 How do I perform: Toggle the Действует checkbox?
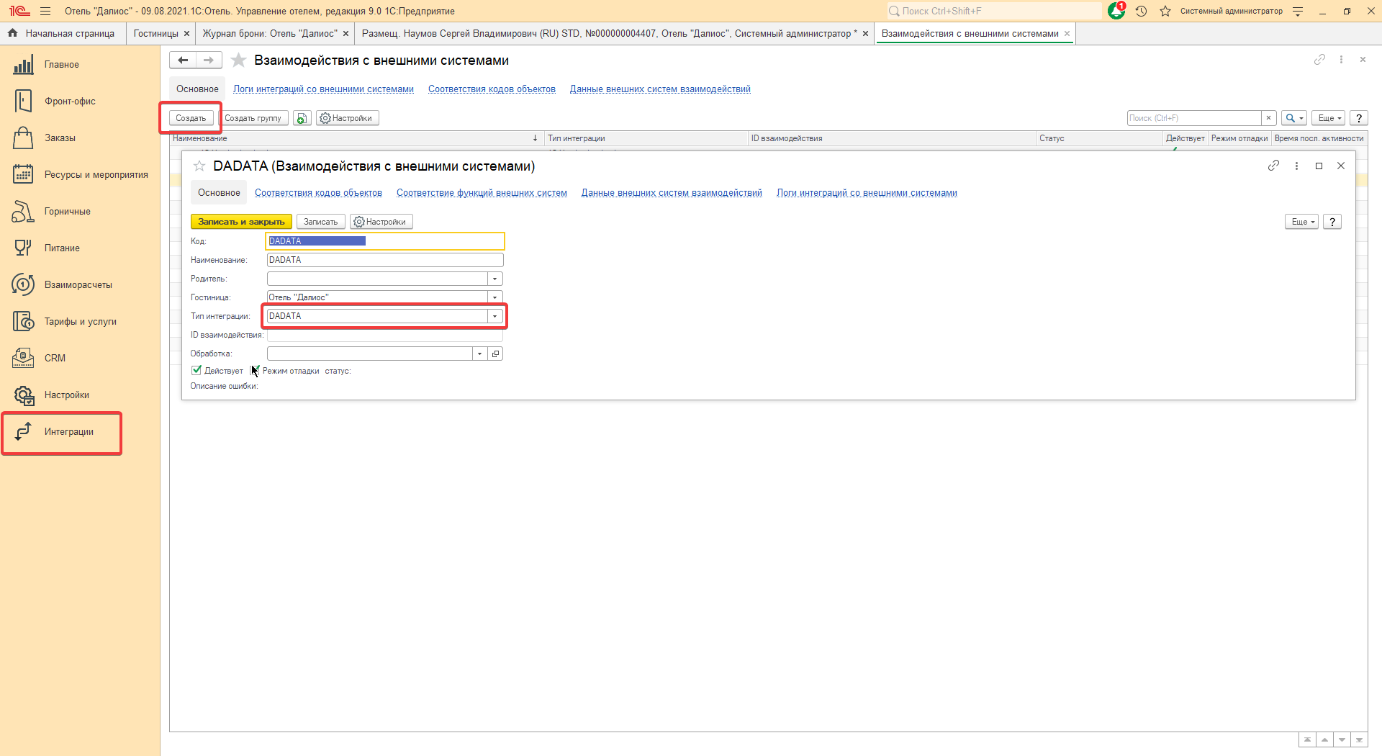coord(197,370)
